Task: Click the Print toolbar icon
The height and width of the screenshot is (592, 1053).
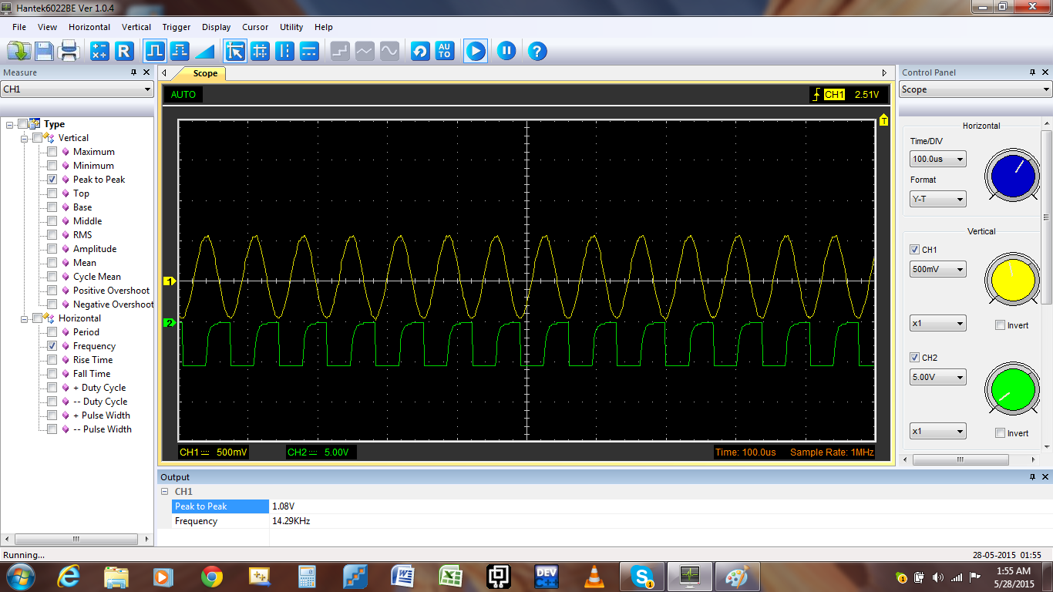Action: tap(69, 52)
